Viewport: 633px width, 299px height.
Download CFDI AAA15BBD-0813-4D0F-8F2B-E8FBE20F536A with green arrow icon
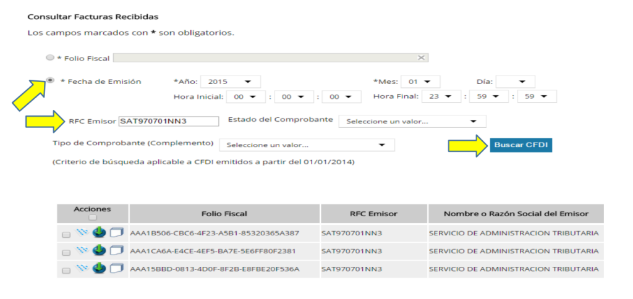pyautogui.click(x=99, y=268)
